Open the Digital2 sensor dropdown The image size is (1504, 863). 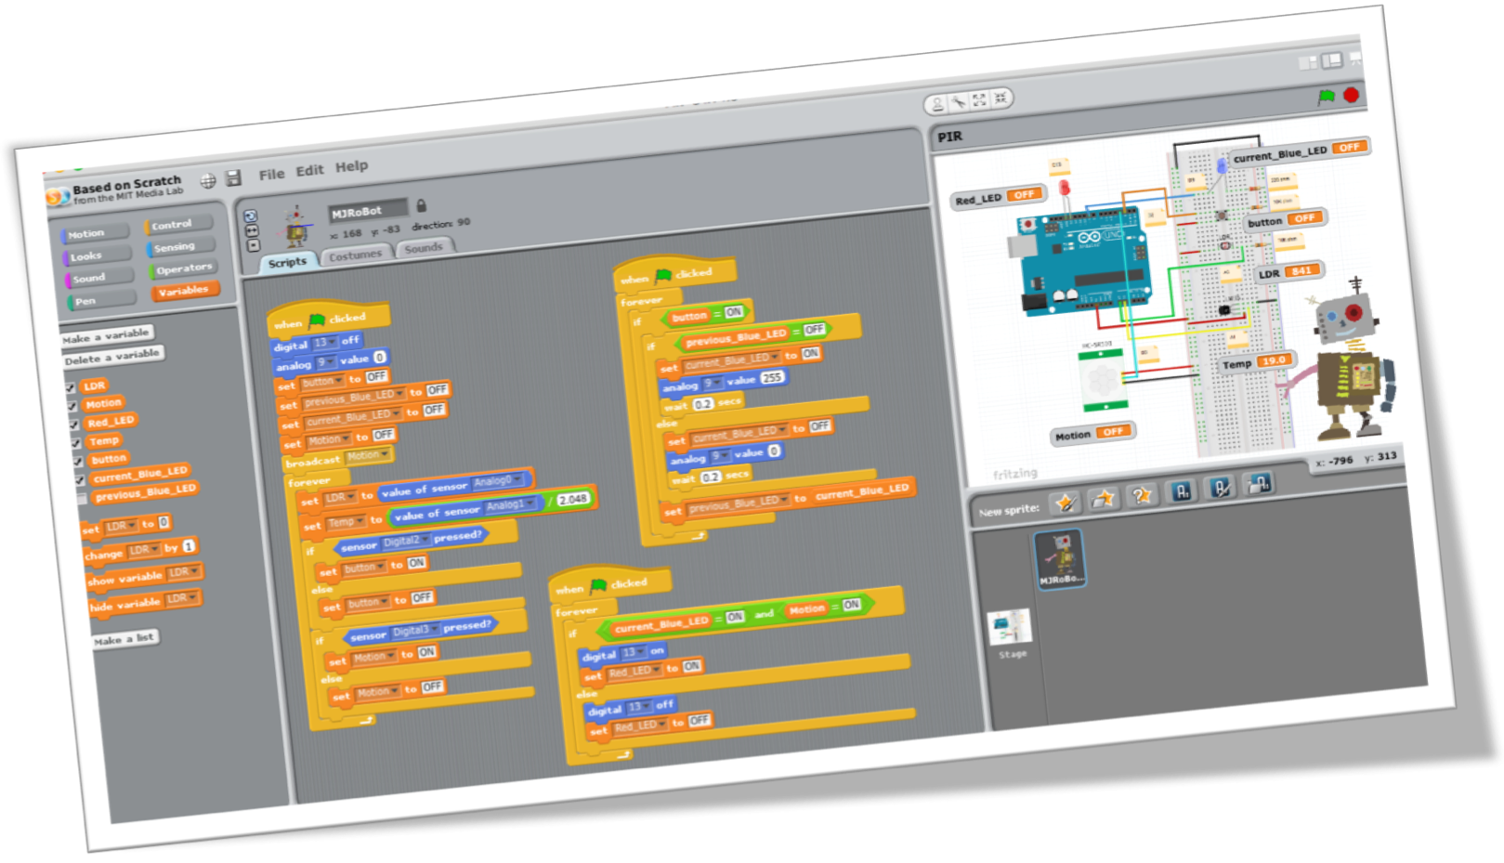tap(406, 541)
